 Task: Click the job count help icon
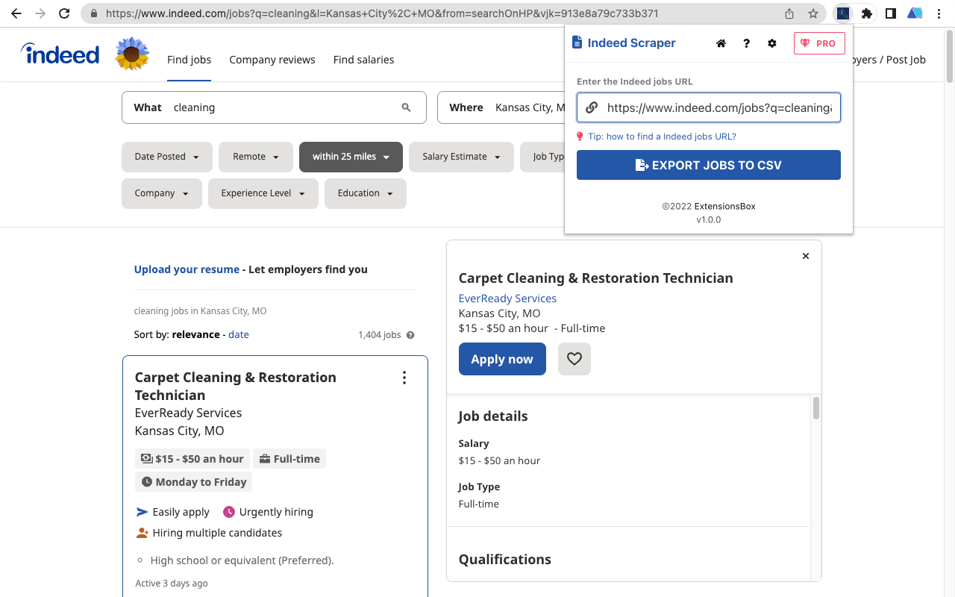click(x=410, y=335)
